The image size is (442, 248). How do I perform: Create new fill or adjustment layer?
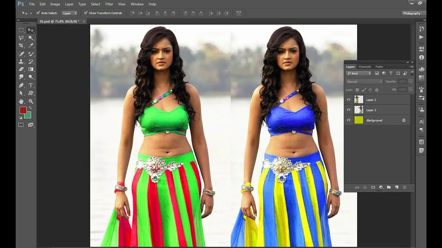[x=381, y=187]
